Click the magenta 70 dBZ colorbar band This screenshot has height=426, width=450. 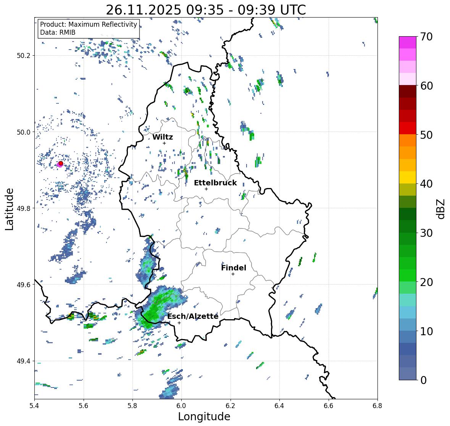pos(408,42)
